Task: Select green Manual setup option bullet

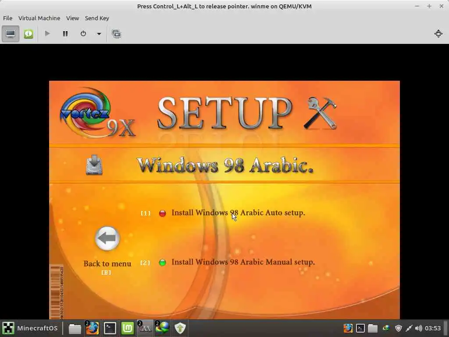Action: (x=162, y=262)
